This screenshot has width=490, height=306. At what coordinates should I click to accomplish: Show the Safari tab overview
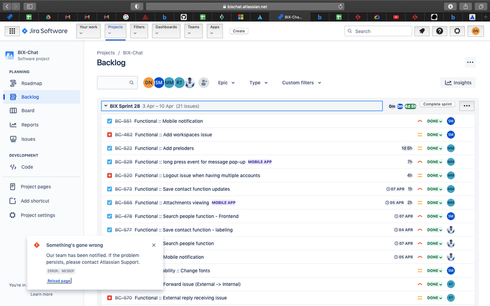(x=481, y=6)
